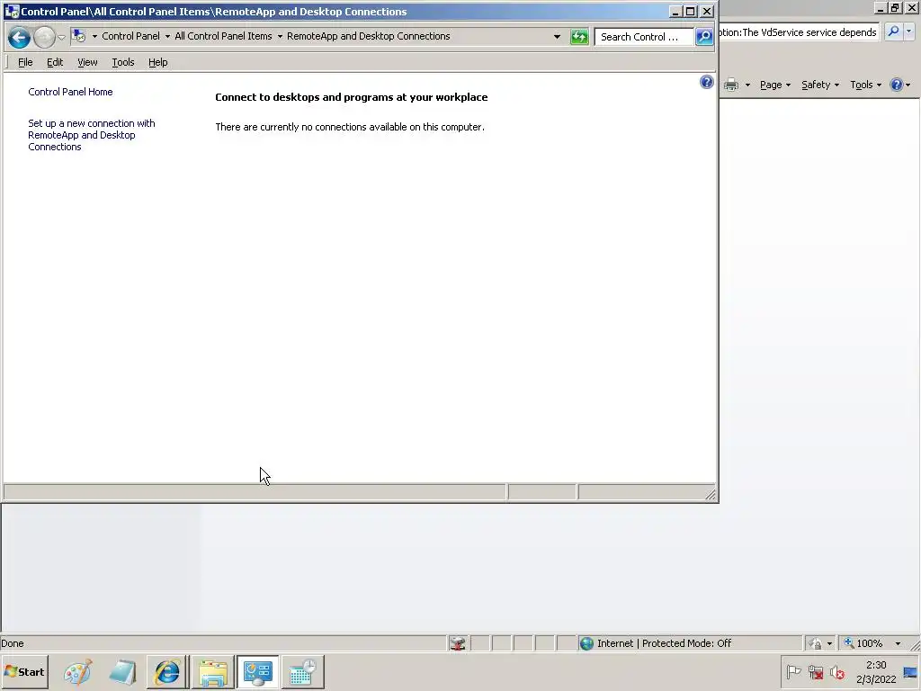Click the IE status bar network error icon
The image size is (921, 691).
[458, 643]
